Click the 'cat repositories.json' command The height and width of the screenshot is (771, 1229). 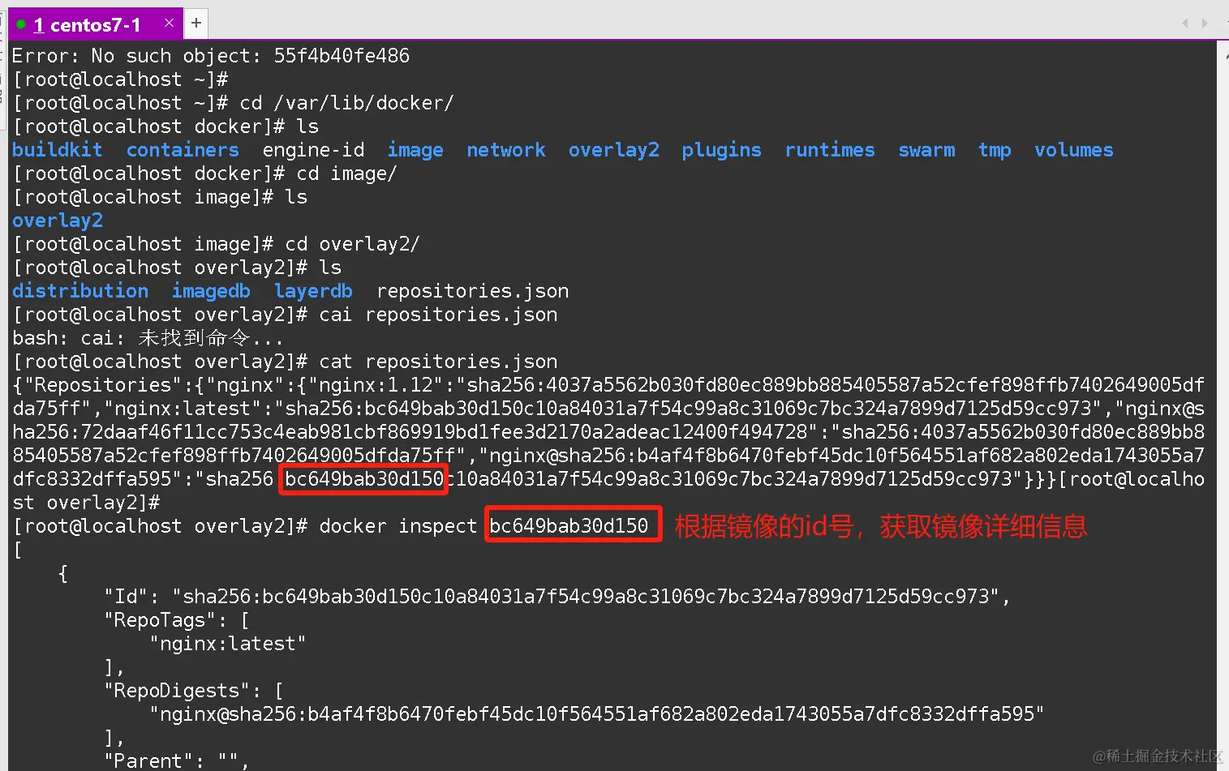tap(438, 362)
